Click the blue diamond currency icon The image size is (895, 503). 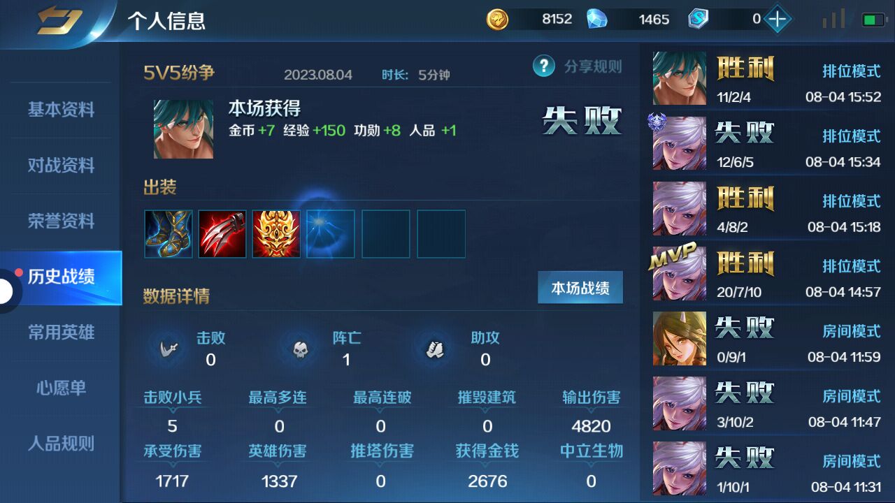(596, 19)
